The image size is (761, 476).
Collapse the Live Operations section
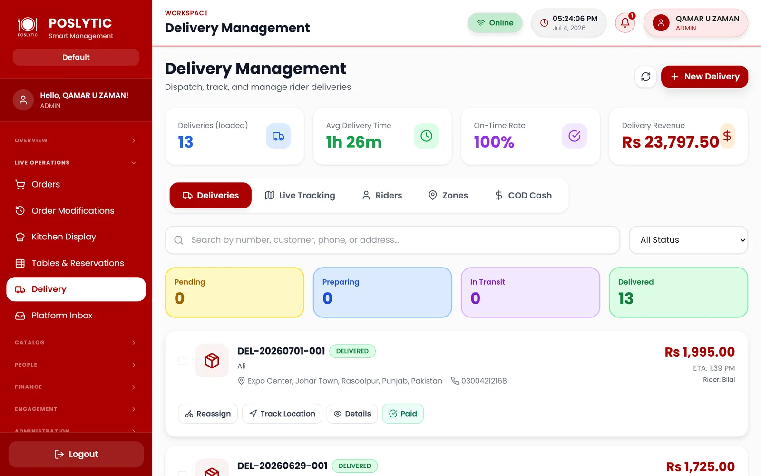pyautogui.click(x=76, y=163)
